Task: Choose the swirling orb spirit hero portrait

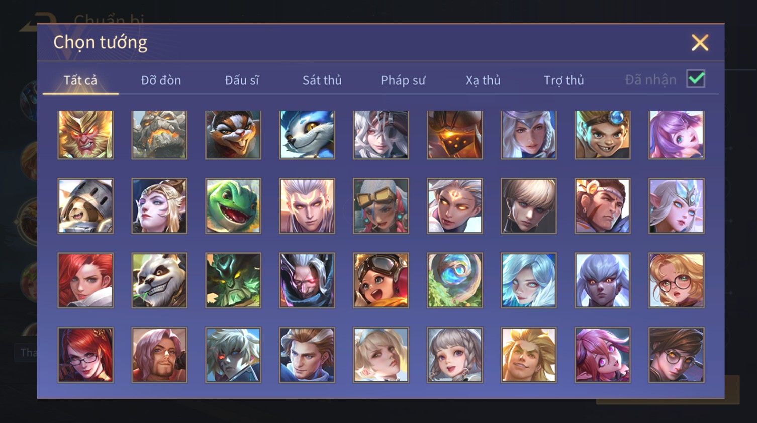Action: pos(455,280)
